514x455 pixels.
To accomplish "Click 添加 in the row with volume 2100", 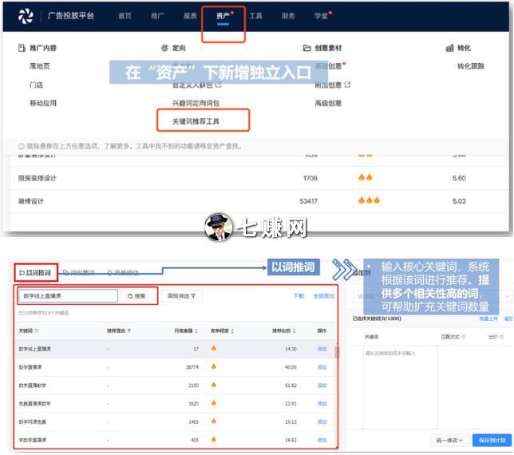I will coord(322,386).
